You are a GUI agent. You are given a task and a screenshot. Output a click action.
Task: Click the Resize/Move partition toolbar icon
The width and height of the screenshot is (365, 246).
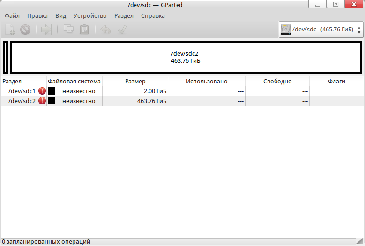pyautogui.click(x=46, y=30)
